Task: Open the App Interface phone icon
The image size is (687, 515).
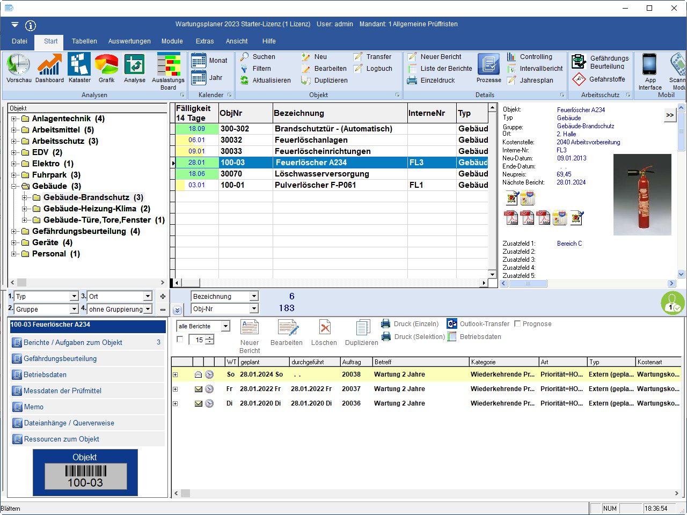Action: (x=649, y=65)
